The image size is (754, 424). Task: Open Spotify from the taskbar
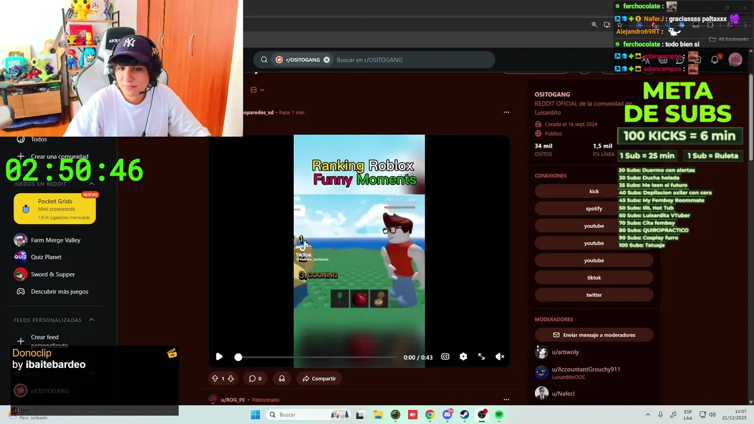[x=499, y=415]
